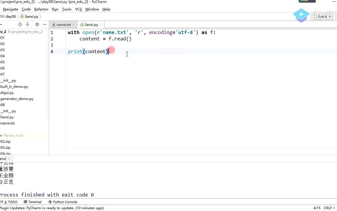This screenshot has height=211, width=337.
Task: Click the scroll-from-source crosshair icon
Action: tap(20, 24)
